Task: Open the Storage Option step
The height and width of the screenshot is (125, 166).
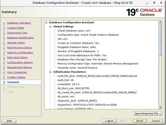Action: [x=16, y=43]
